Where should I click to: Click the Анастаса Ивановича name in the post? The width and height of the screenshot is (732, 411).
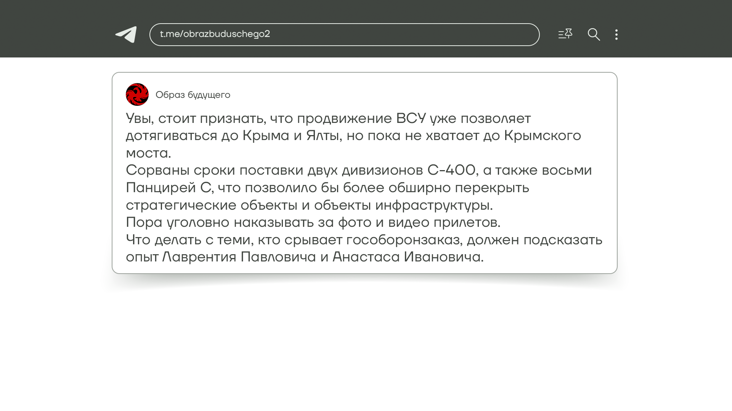(406, 257)
